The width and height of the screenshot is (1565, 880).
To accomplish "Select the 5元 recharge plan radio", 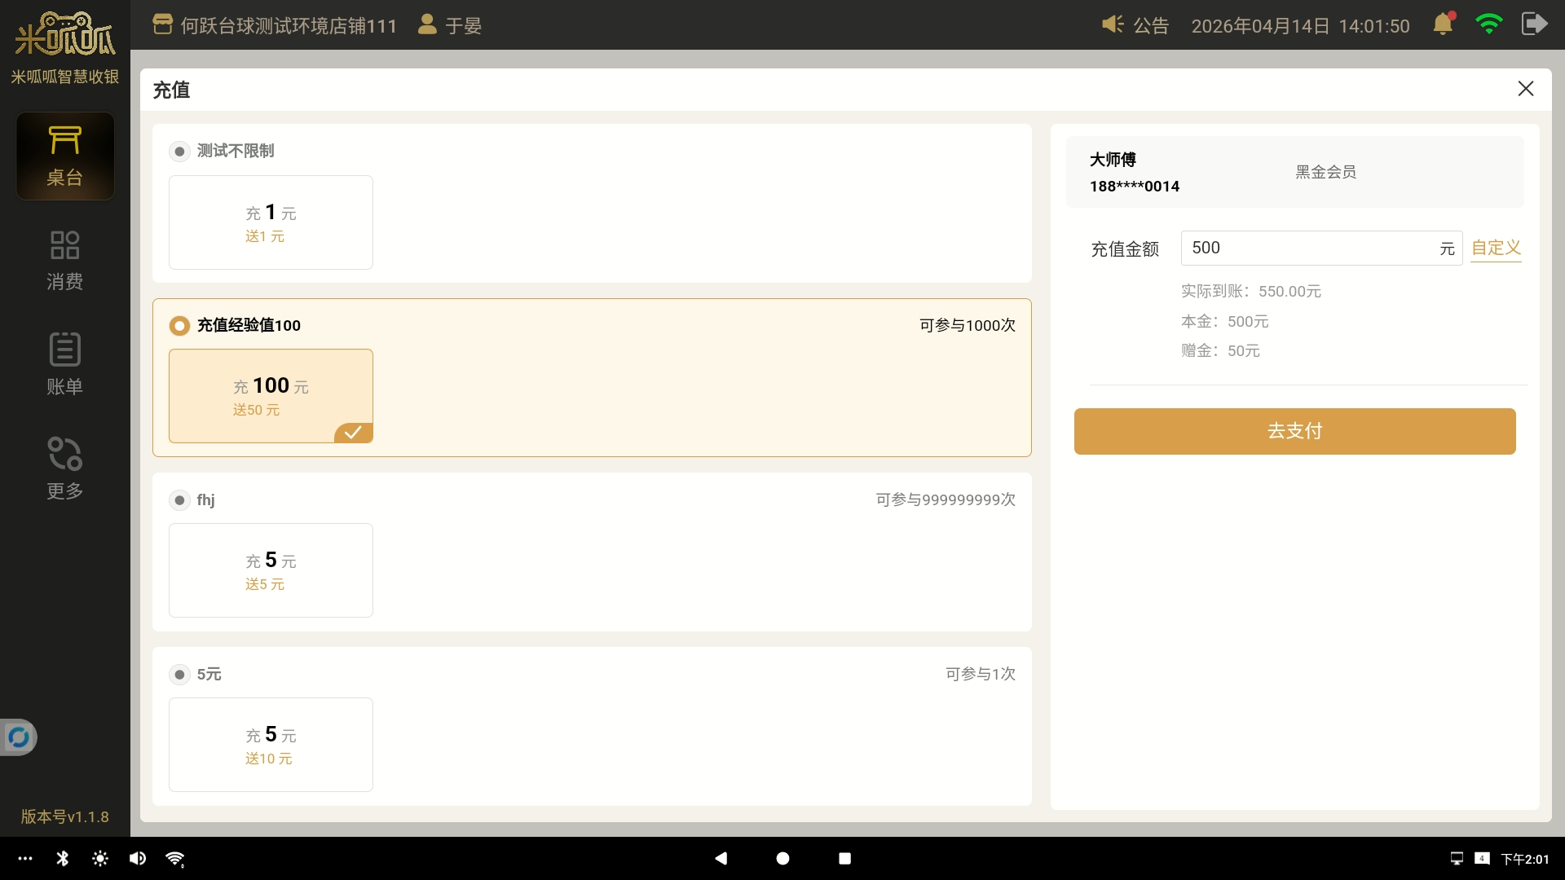I will (x=179, y=675).
